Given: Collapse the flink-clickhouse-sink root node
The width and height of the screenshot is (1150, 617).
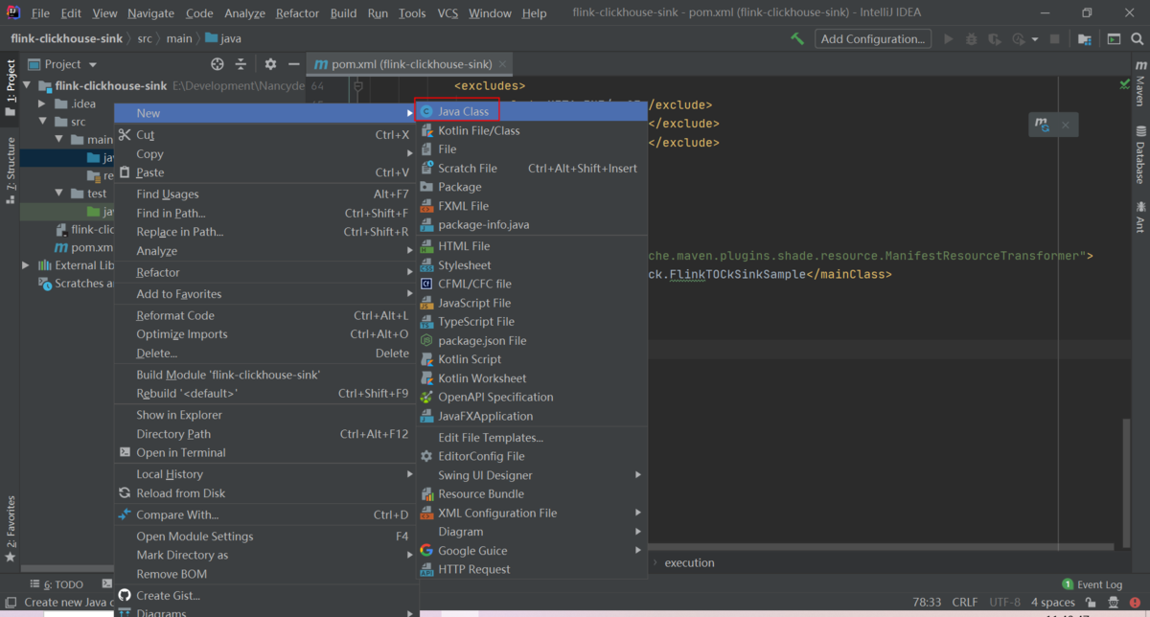Looking at the screenshot, I should click(x=29, y=85).
